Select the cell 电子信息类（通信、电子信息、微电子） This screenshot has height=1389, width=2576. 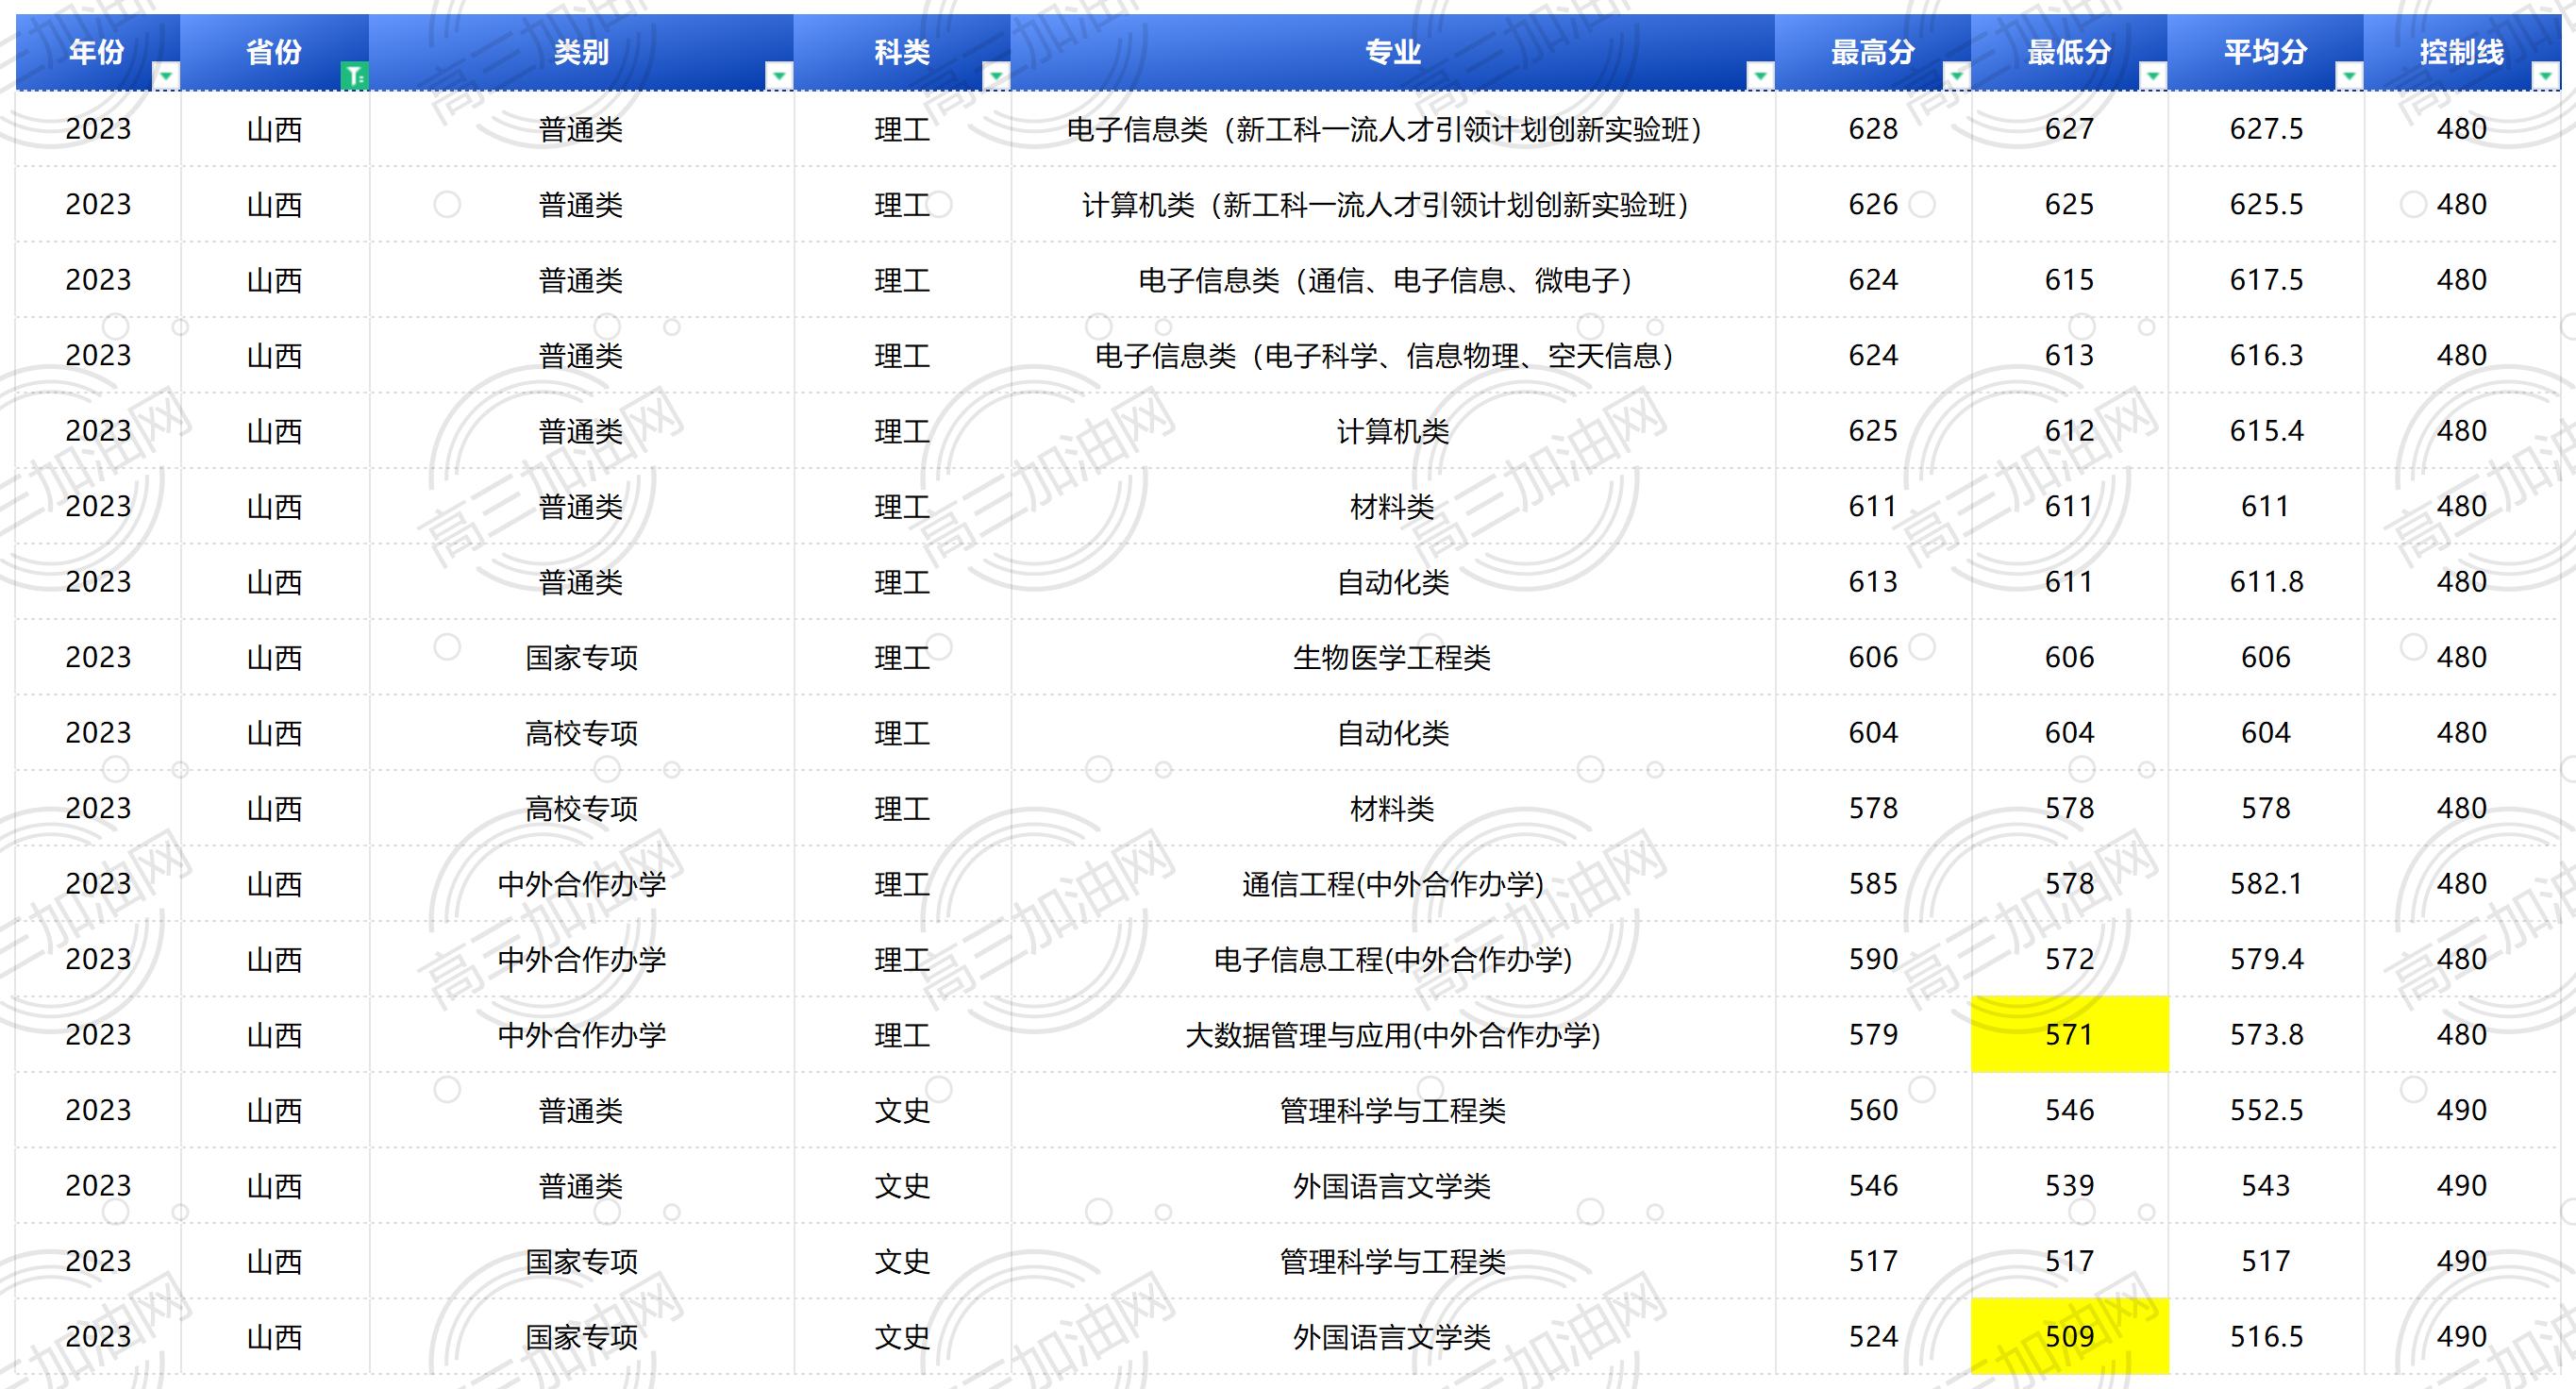pyautogui.click(x=1393, y=280)
